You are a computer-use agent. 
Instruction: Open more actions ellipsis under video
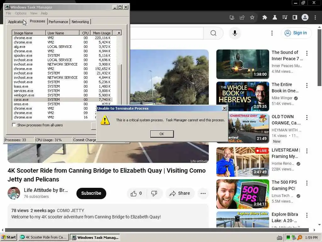[203, 193]
